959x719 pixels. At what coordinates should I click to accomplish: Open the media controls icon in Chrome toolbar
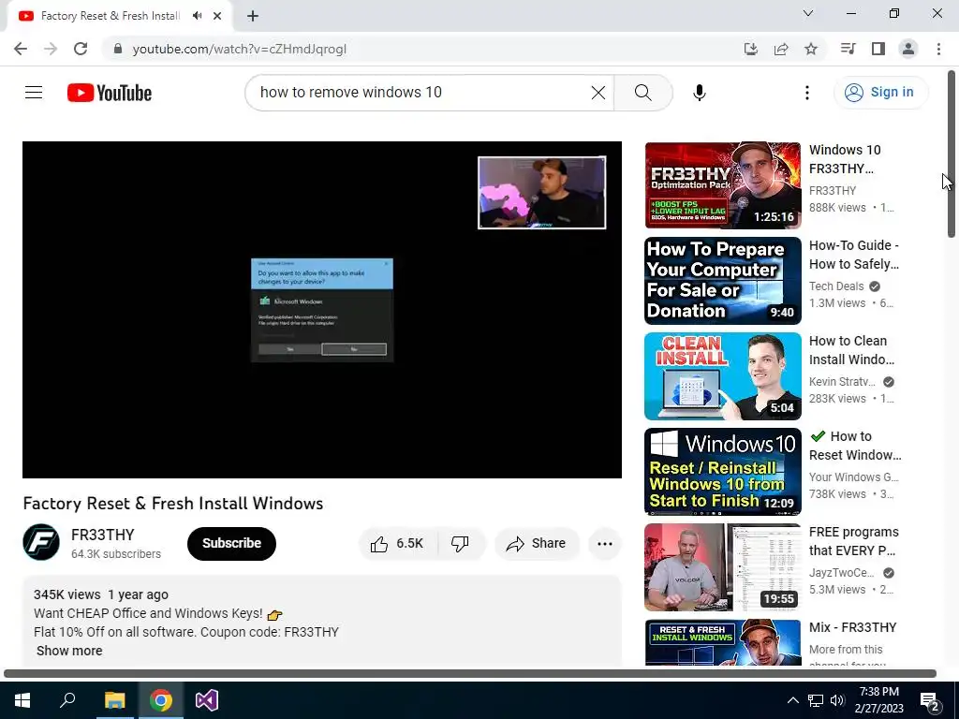pos(848,49)
